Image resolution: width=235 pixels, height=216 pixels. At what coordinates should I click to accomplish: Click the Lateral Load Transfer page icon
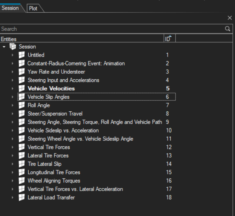click(22, 197)
